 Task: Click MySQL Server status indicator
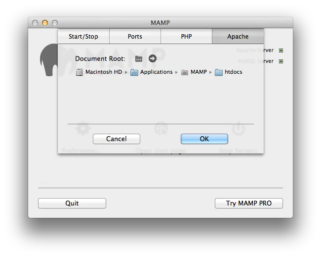(281, 61)
